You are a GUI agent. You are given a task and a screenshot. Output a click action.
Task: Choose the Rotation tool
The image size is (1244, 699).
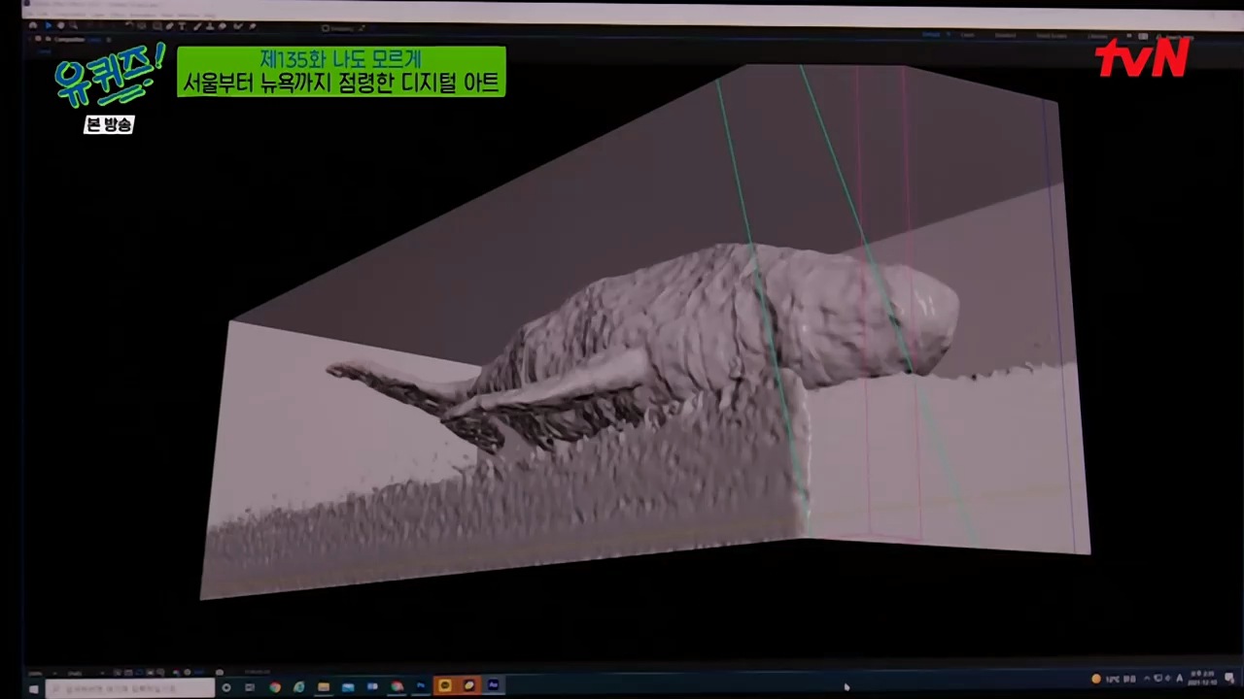128,26
